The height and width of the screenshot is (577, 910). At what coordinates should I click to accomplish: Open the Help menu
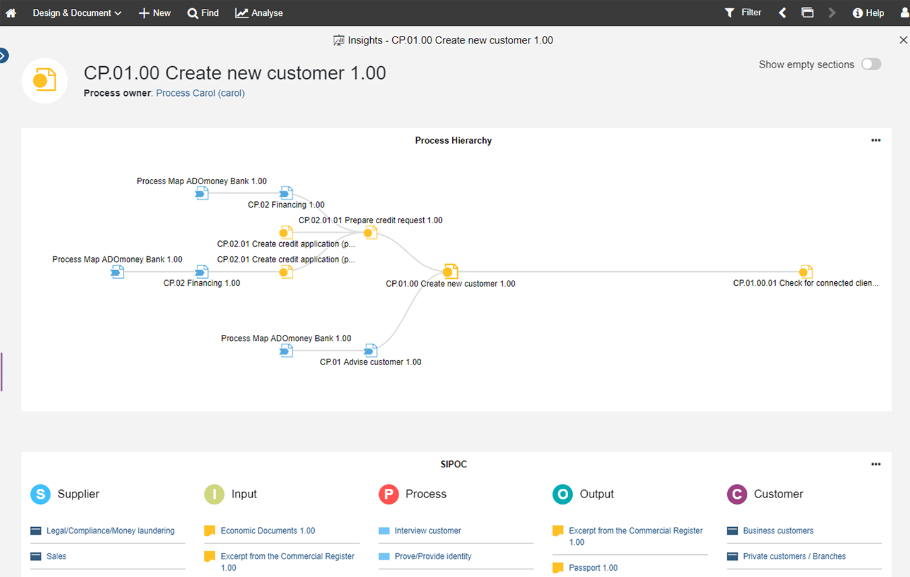(x=868, y=13)
